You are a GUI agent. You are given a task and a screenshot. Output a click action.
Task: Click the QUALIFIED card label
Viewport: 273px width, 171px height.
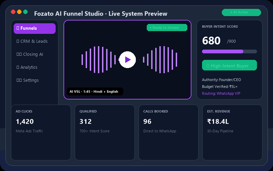click(x=88, y=111)
